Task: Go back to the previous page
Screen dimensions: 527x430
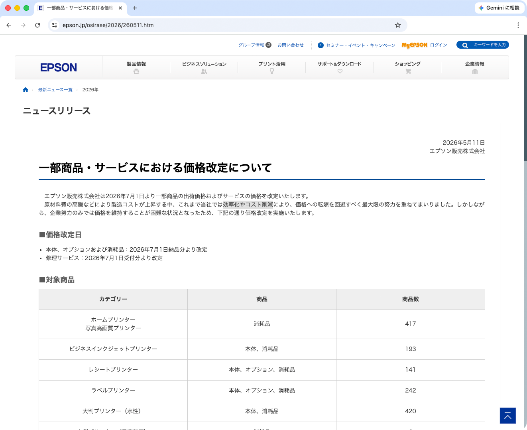Action: coord(9,25)
